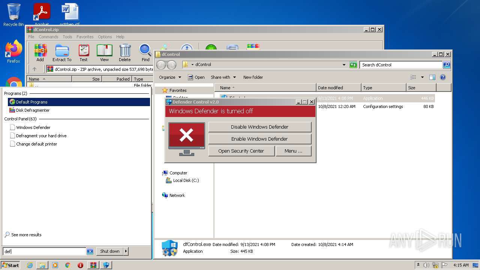
Task: Click the Windows Explorer taskbar button
Action: click(42, 265)
